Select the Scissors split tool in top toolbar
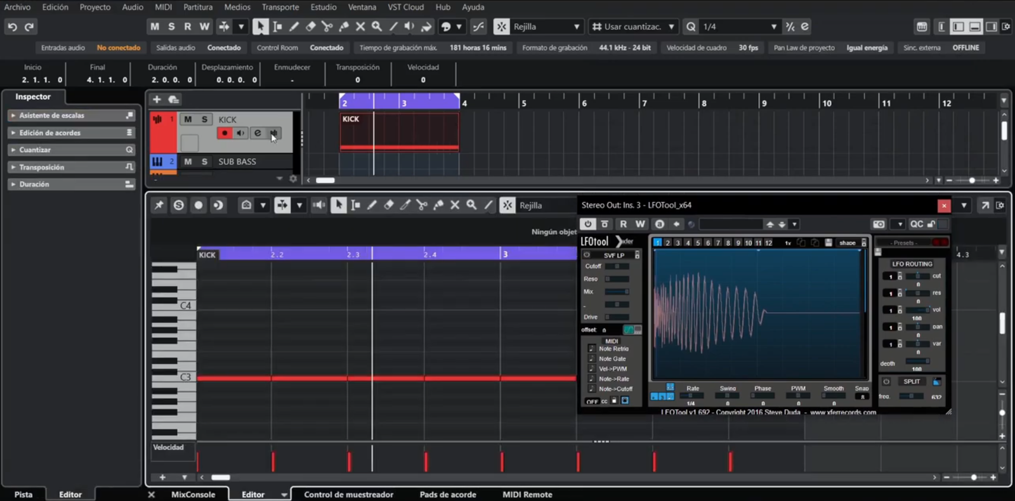Image resolution: width=1015 pixels, height=501 pixels. 327,27
